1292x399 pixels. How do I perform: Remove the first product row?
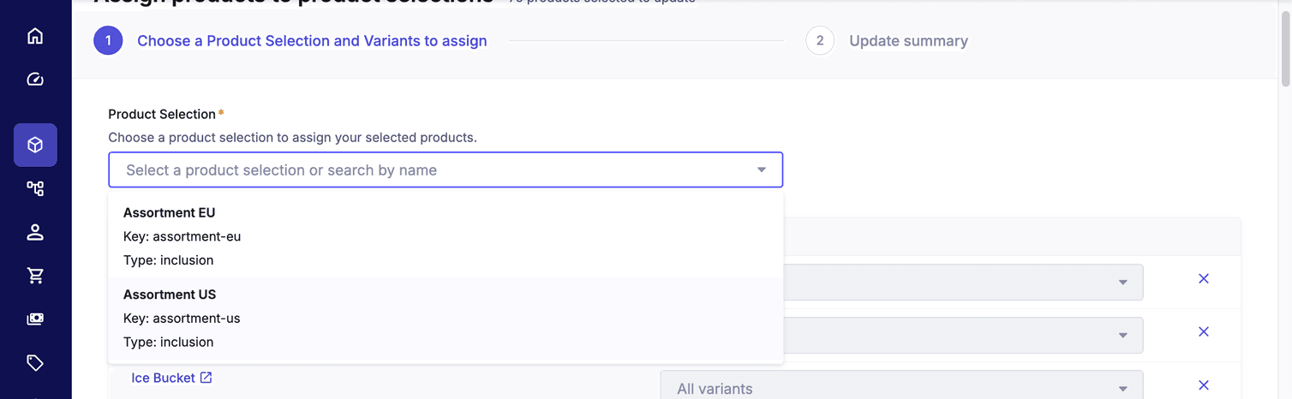point(1203,279)
